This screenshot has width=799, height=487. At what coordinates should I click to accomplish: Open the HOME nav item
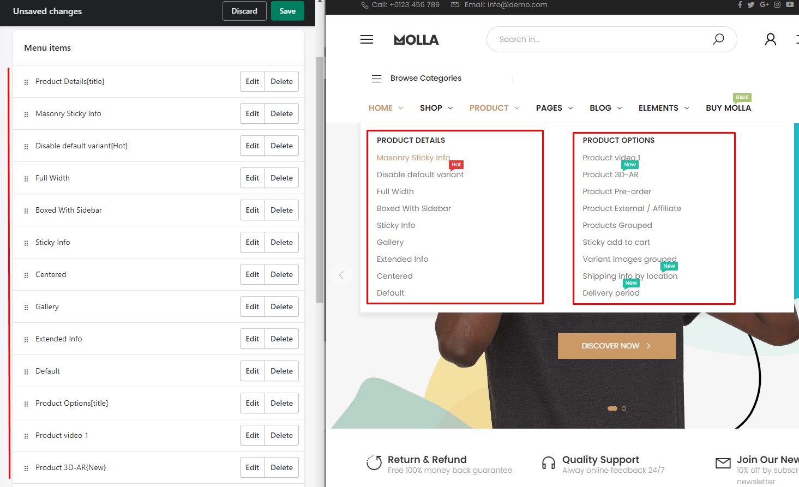[380, 108]
